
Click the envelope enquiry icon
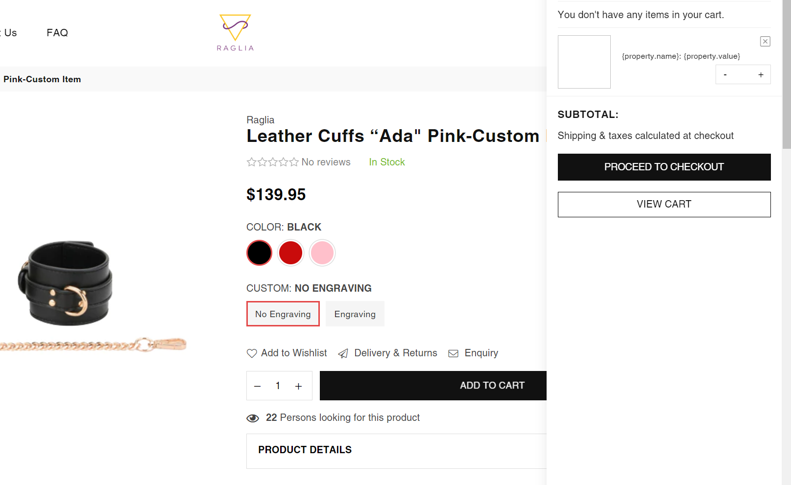click(x=454, y=353)
